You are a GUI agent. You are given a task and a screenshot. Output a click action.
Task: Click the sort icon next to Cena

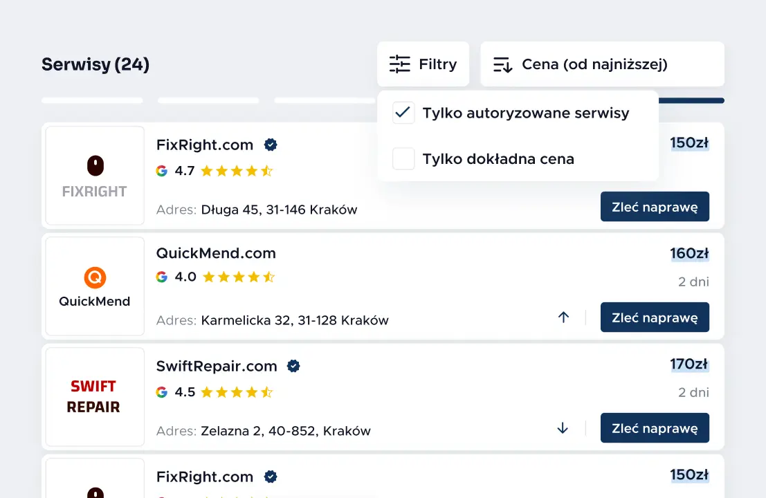point(502,64)
